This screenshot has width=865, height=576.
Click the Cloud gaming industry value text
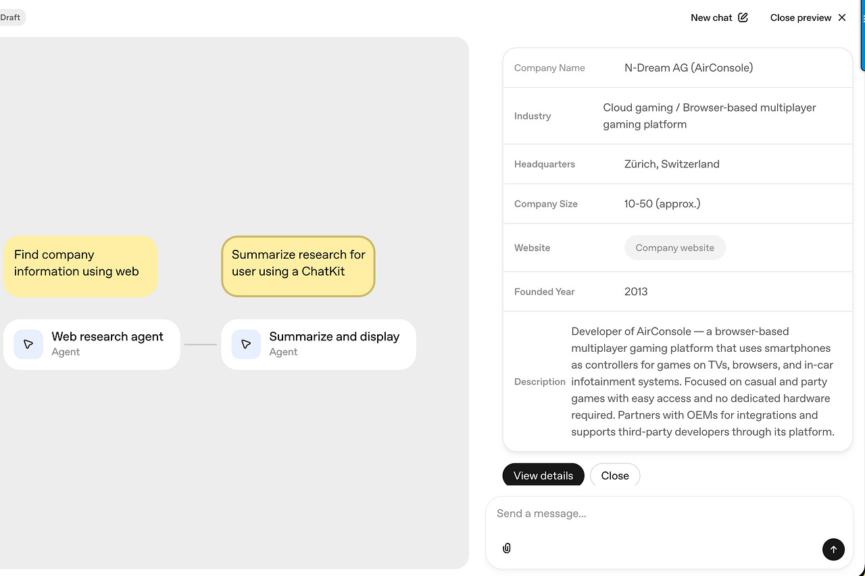[x=710, y=116]
